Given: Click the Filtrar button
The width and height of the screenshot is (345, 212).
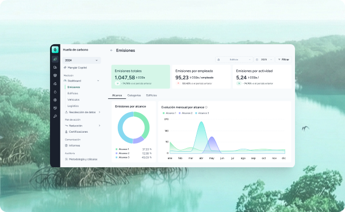Looking at the screenshot, I should pyautogui.click(x=283, y=60).
